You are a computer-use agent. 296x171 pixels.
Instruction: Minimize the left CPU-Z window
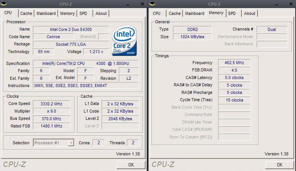pyautogui.click(x=128, y=4)
